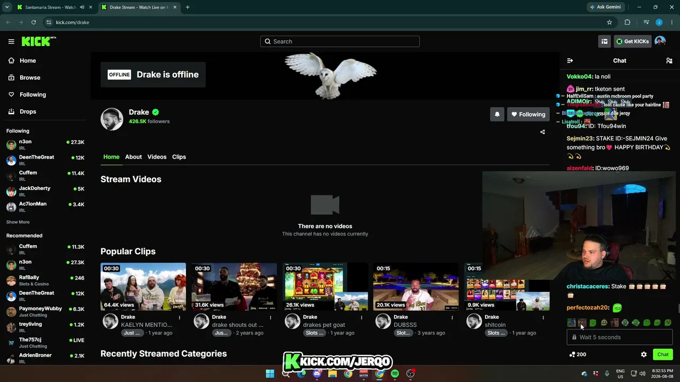Play the KAELYN MENTIO clip thumbnail
Image resolution: width=680 pixels, height=382 pixels.
143,286
